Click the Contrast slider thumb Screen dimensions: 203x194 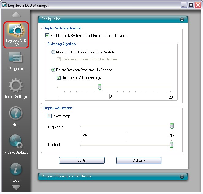[171, 145]
